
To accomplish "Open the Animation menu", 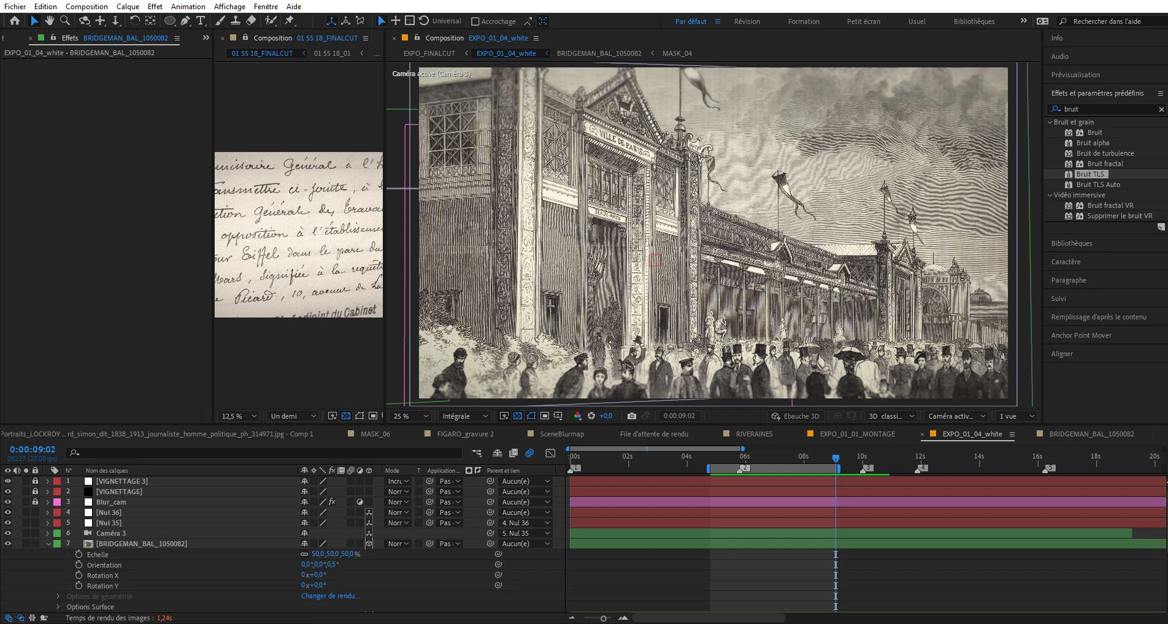I will pyautogui.click(x=188, y=6).
